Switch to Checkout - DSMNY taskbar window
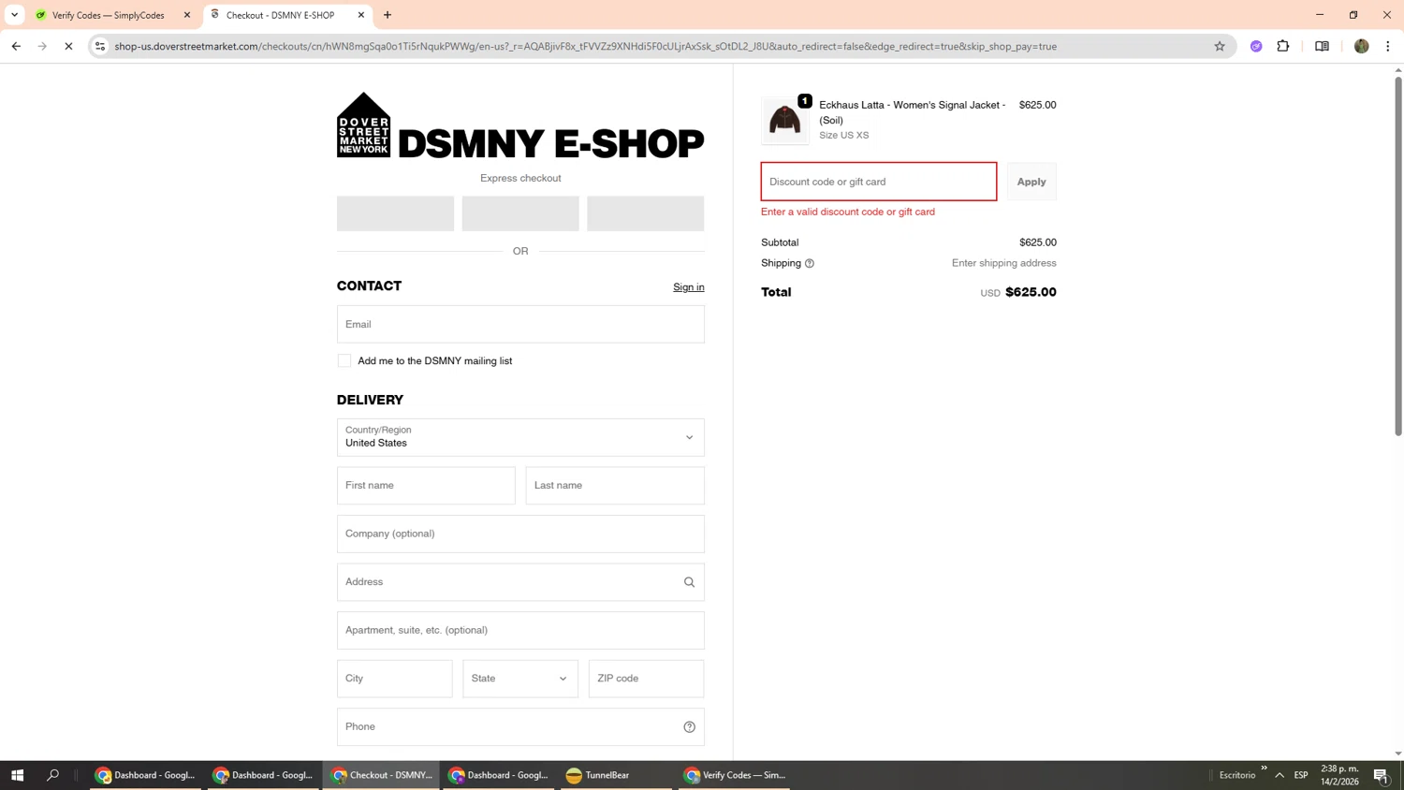The height and width of the screenshot is (790, 1404). coord(381,775)
